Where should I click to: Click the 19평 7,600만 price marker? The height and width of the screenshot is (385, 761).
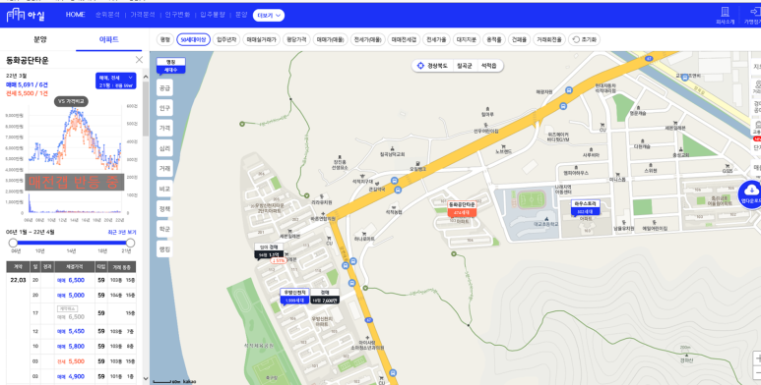(325, 297)
